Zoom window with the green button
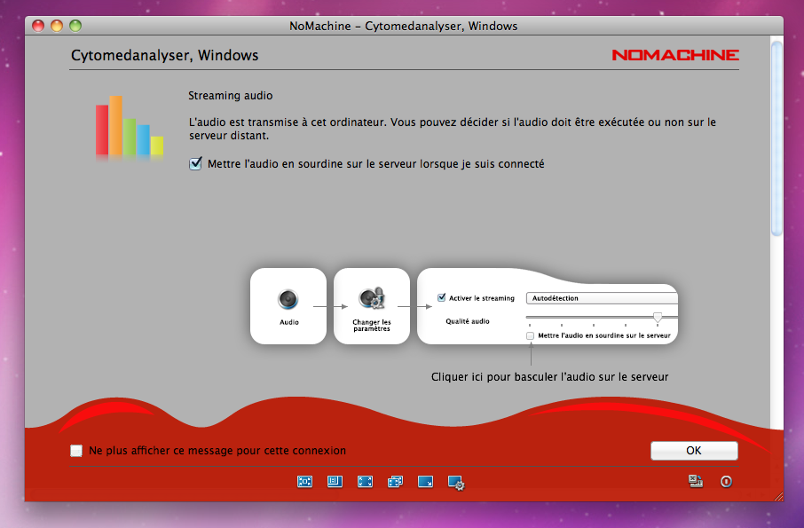 click(75, 26)
